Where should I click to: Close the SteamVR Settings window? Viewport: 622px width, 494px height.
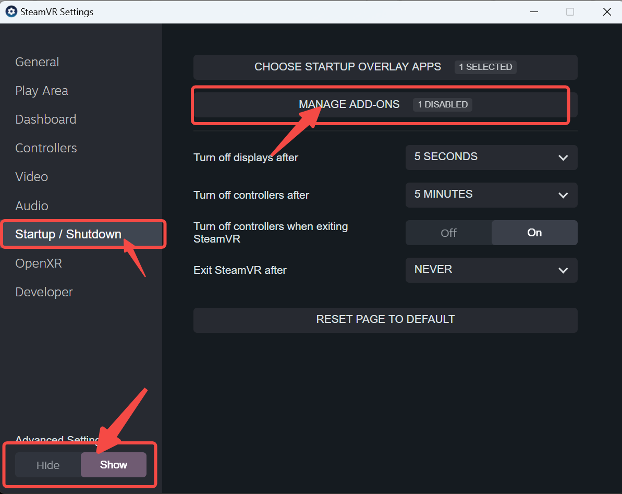606,12
